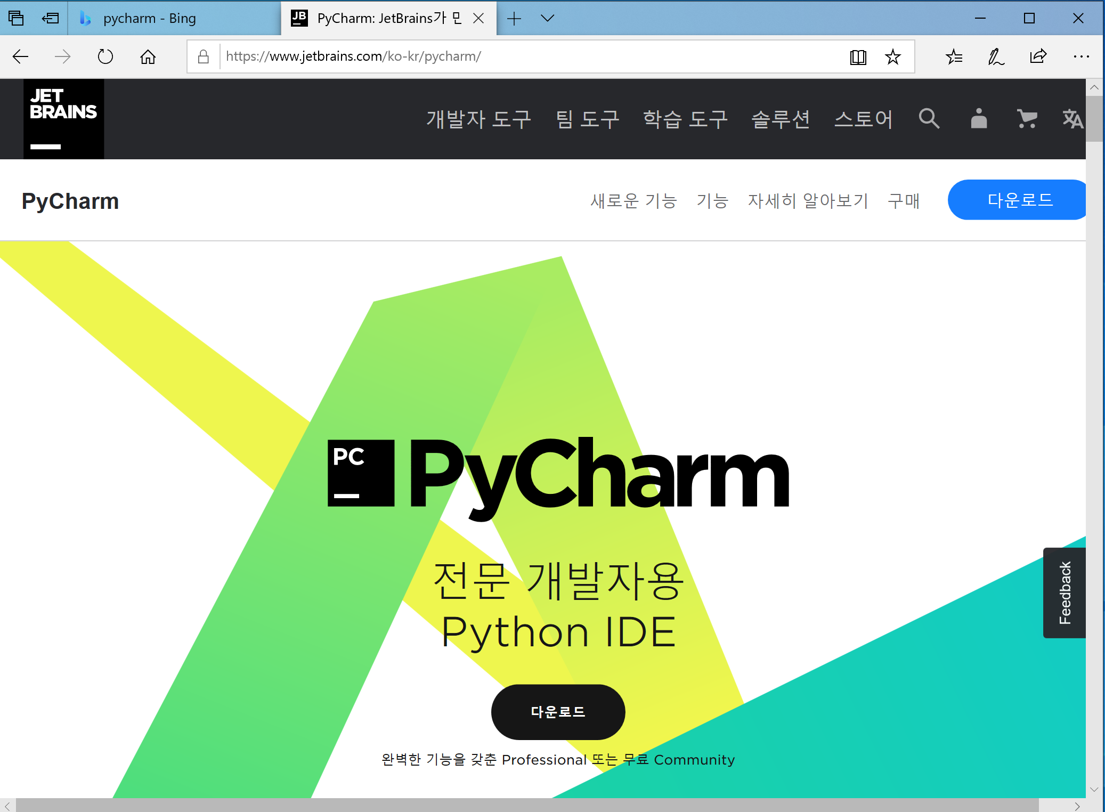This screenshot has width=1105, height=812.
Task: Open the Favorites hub icon
Action: tap(954, 56)
